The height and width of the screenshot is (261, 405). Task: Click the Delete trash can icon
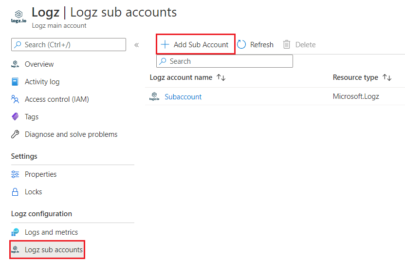coord(286,44)
